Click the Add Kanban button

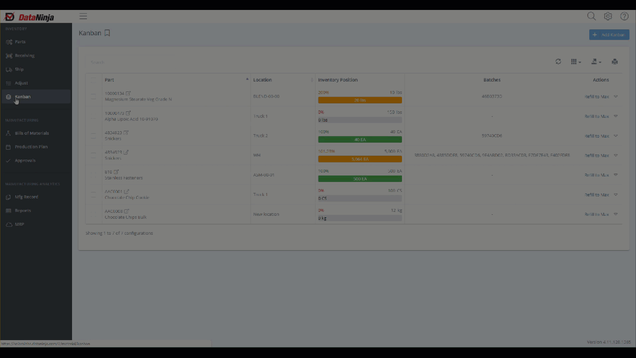[609, 35]
